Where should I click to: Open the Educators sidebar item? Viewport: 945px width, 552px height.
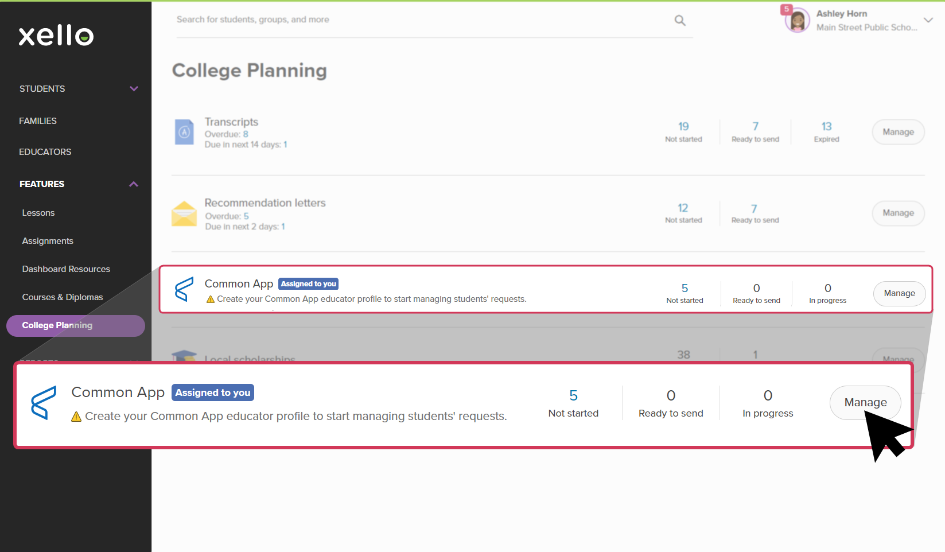tap(45, 152)
